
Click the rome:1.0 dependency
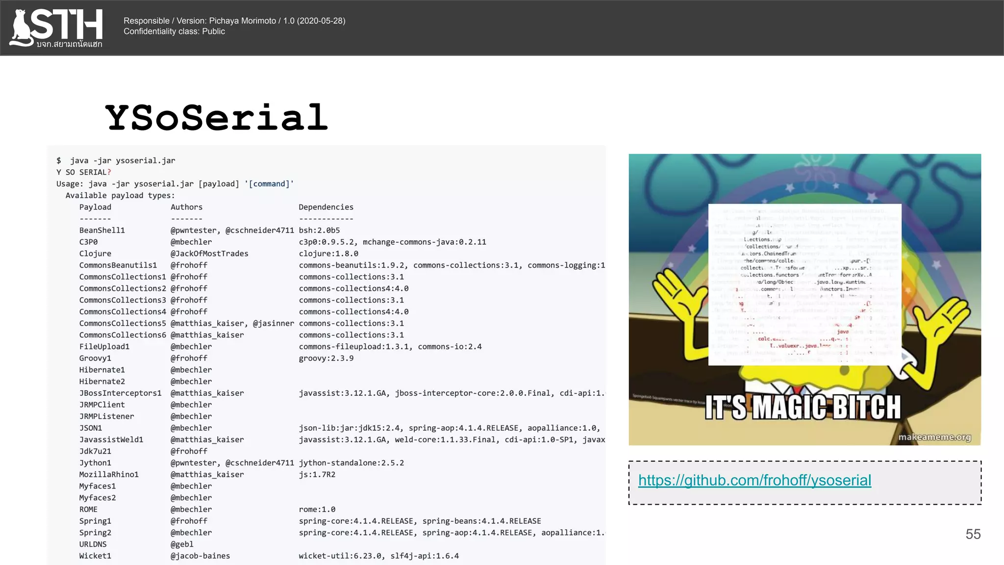(x=317, y=509)
